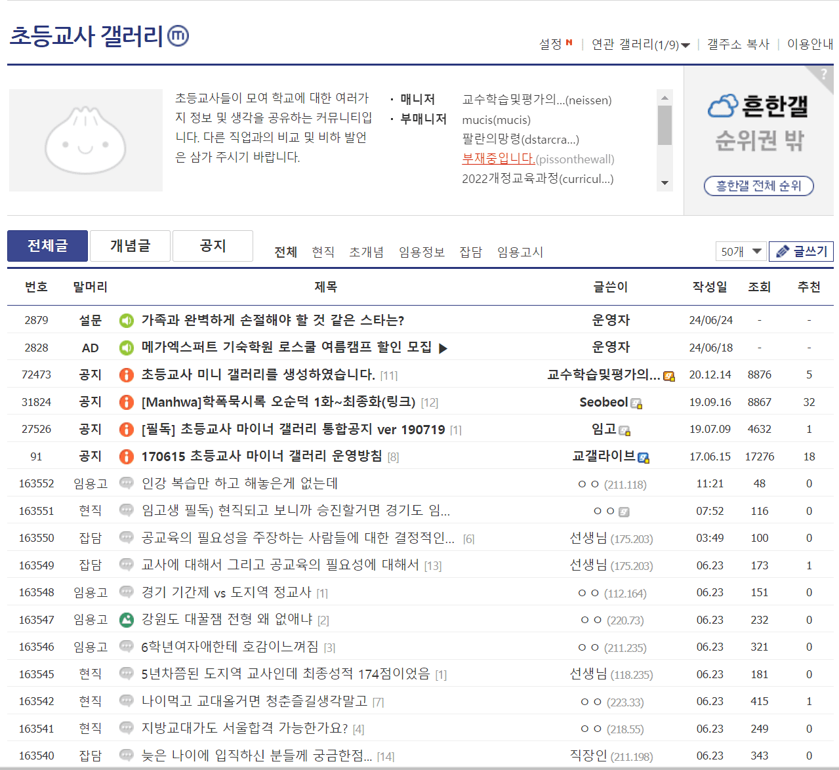Click the notice icon on post 27526
Image resolution: width=839 pixels, height=770 pixels.
(127, 430)
